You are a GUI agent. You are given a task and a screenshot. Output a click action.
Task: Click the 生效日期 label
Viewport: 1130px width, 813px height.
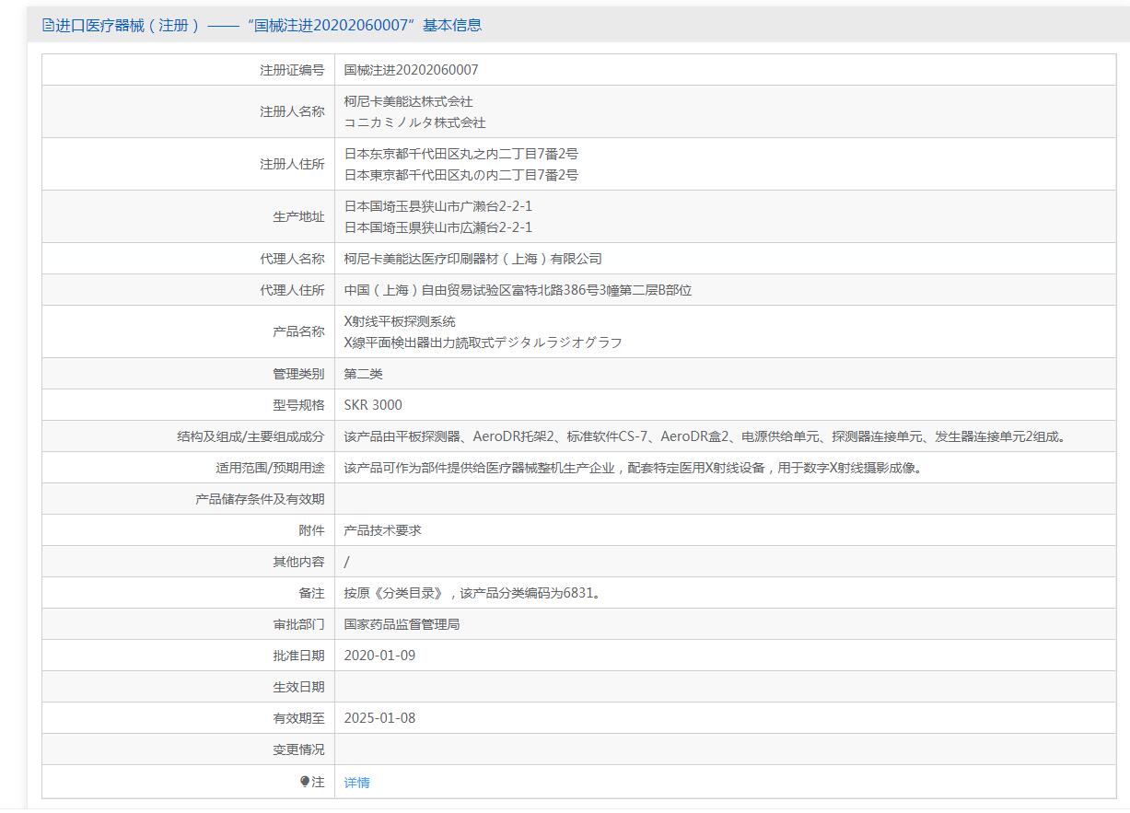(x=298, y=687)
